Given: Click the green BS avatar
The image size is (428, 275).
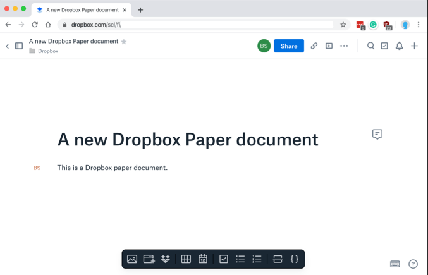Looking at the screenshot, I should 264,46.
